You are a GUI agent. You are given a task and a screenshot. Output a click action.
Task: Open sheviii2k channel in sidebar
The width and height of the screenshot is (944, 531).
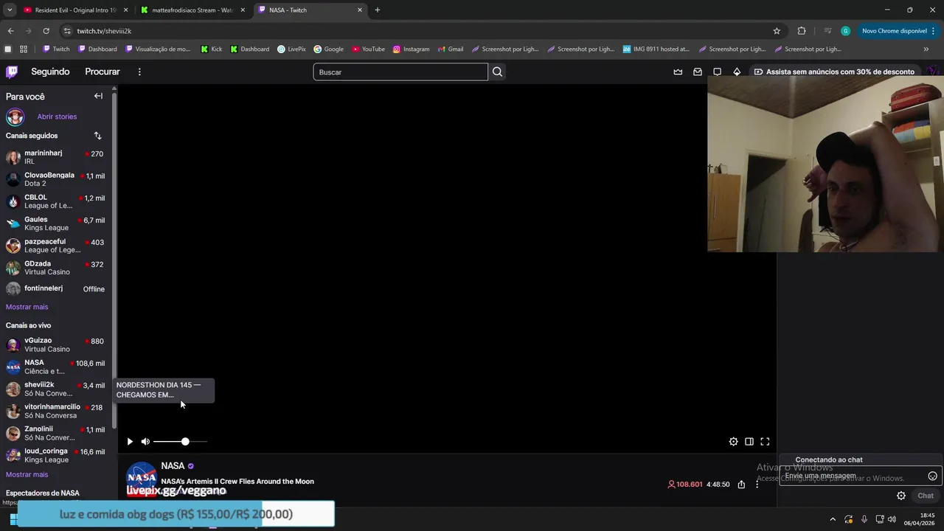56,389
